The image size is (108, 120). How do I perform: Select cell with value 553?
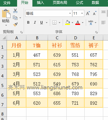point(37,93)
